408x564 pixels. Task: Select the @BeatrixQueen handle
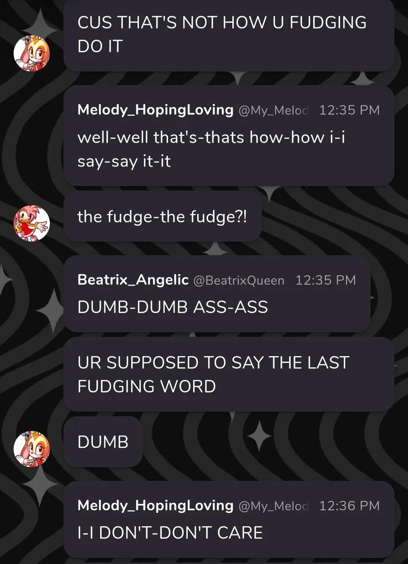coord(239,280)
